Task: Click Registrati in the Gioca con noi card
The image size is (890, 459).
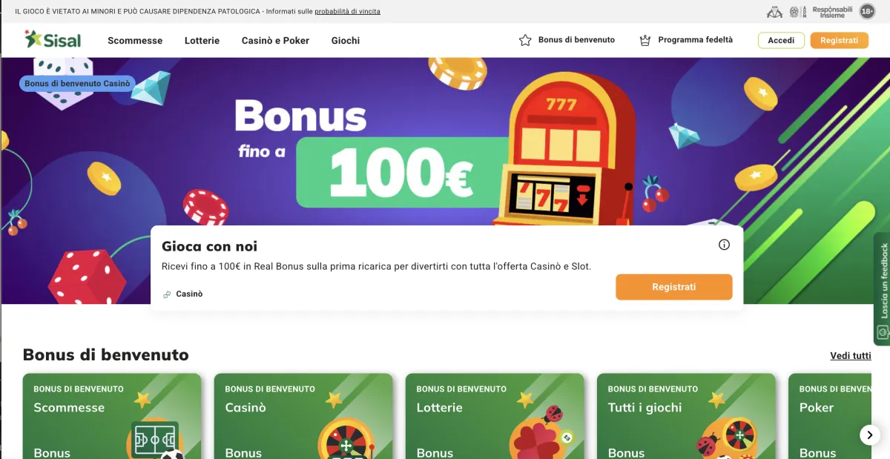Action: coord(674,287)
